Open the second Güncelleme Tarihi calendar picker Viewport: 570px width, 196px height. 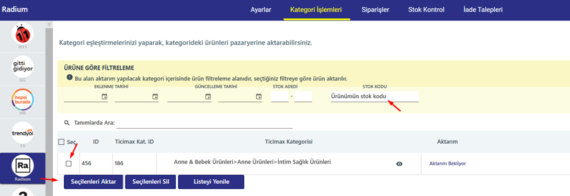pyautogui.click(x=259, y=96)
